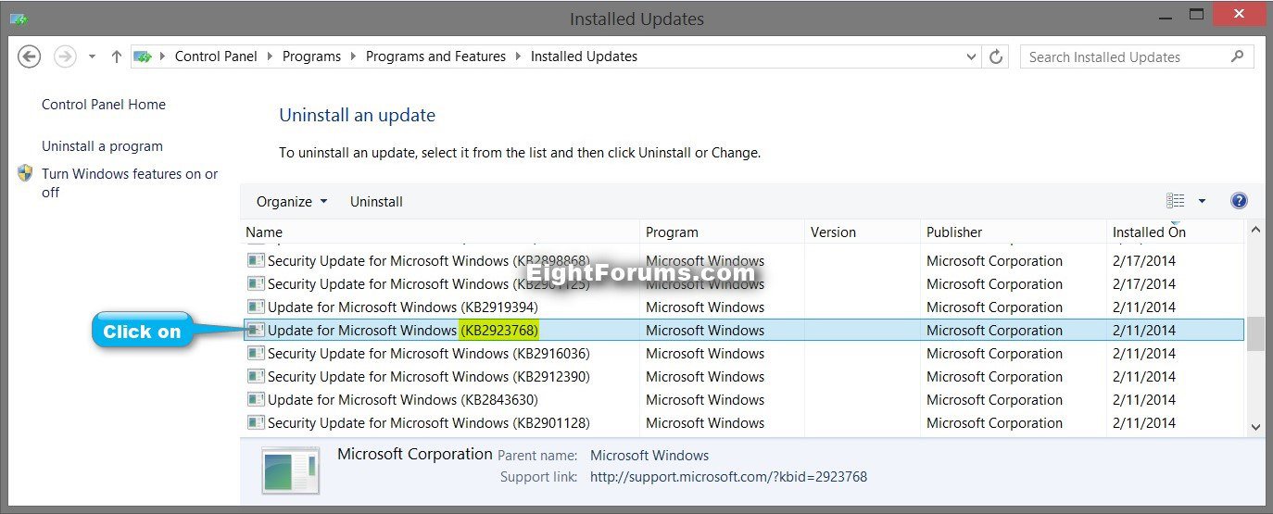Refresh the Installed Updates list
The image size is (1273, 514).
click(996, 56)
